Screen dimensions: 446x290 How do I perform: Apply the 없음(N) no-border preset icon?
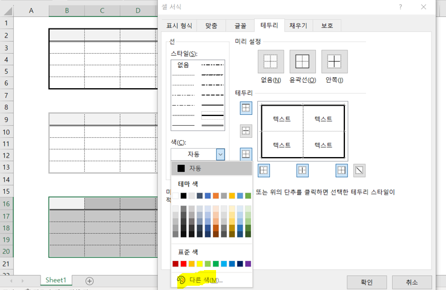pos(271,62)
